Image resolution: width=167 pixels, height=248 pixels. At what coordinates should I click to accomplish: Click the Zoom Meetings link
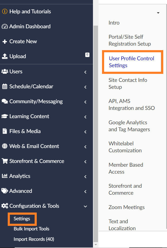point(127,207)
